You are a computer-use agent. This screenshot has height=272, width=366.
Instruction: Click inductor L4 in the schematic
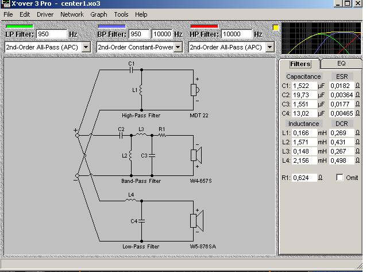coord(131,200)
